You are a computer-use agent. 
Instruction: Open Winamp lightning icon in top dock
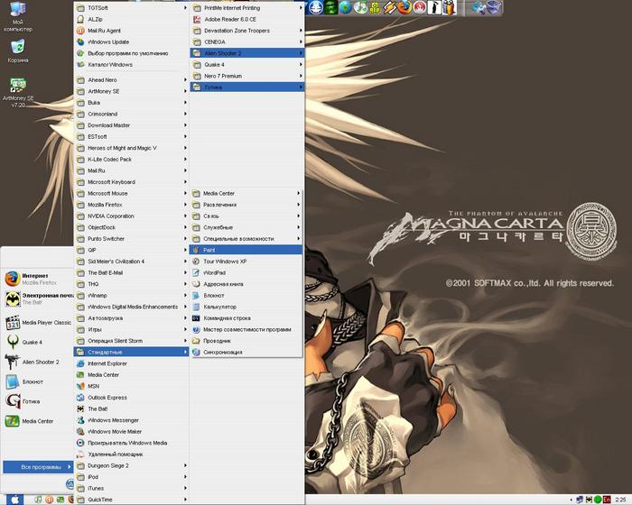[390, 7]
